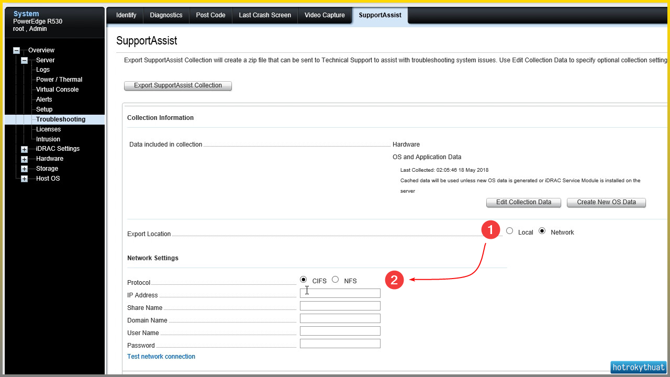Open the Identify tab
This screenshot has width=670, height=377.
pyautogui.click(x=126, y=15)
